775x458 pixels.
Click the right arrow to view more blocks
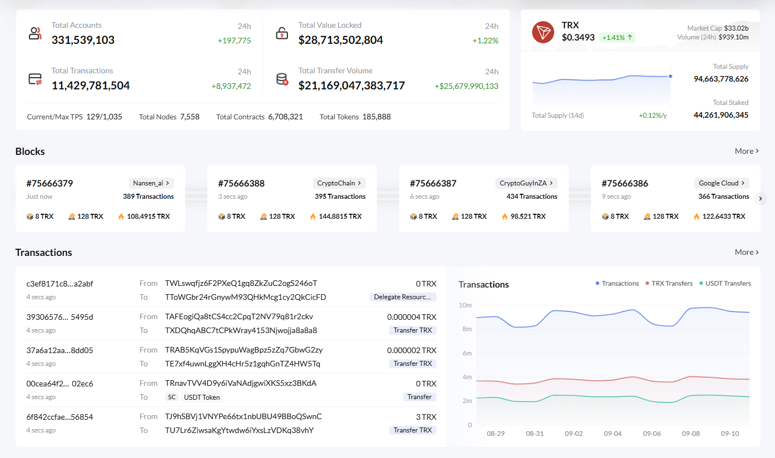[761, 198]
